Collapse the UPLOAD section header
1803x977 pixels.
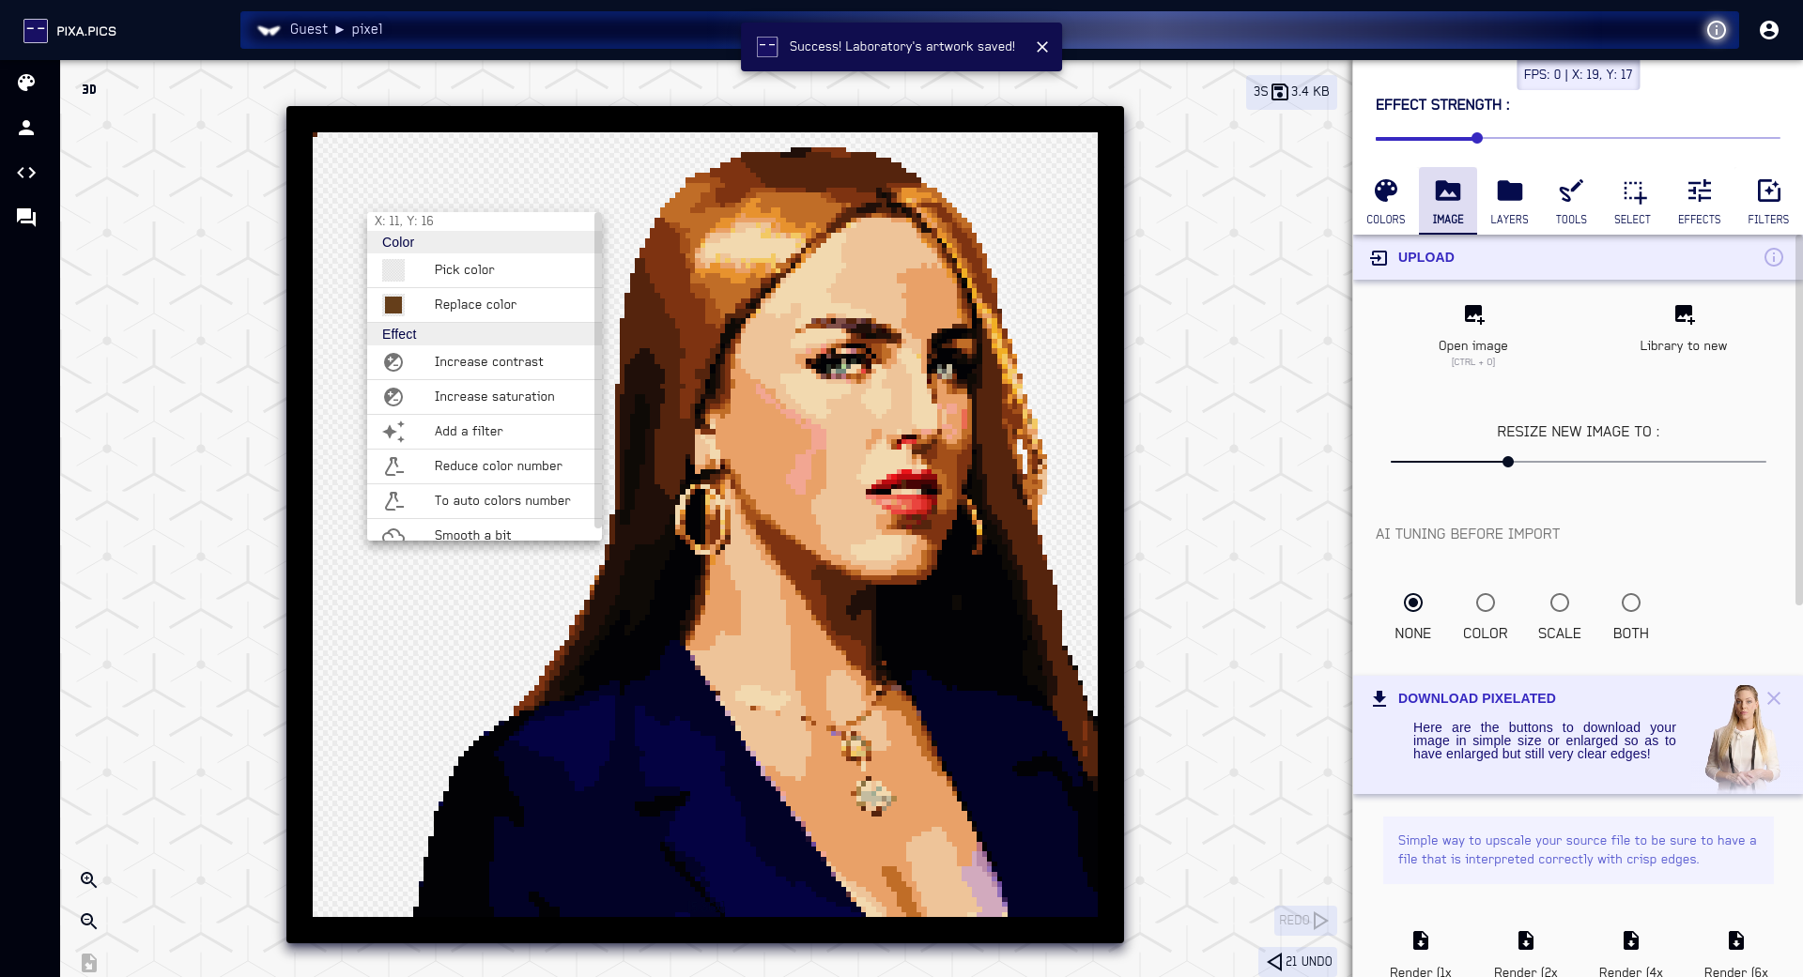click(1425, 257)
